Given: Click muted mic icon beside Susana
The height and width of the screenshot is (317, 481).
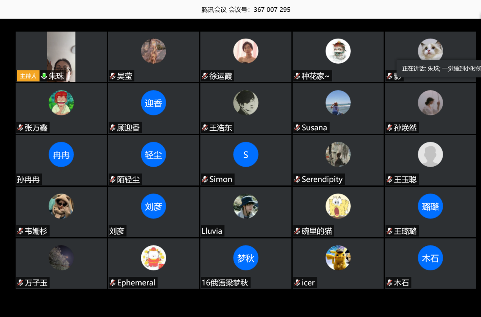Looking at the screenshot, I should point(297,128).
